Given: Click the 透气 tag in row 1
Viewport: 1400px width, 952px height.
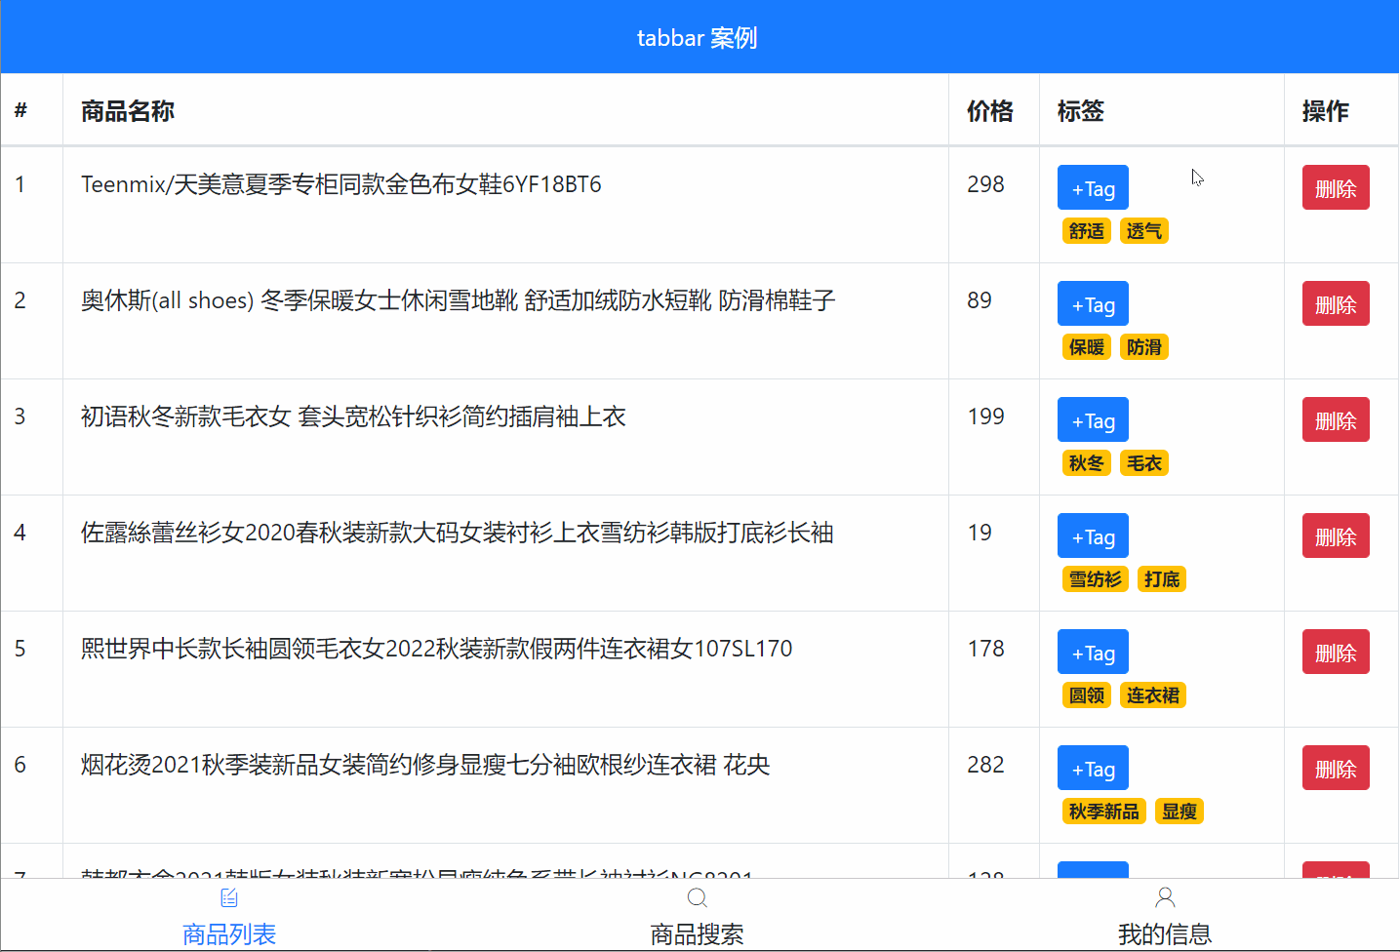Looking at the screenshot, I should (x=1143, y=230).
